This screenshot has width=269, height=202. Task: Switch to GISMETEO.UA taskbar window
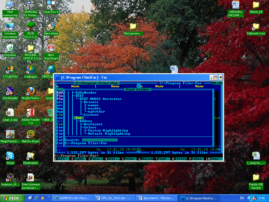(73, 198)
